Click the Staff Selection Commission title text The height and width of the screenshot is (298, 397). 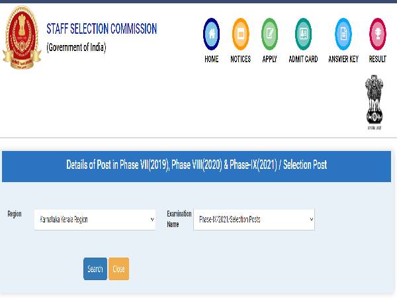tap(101, 29)
